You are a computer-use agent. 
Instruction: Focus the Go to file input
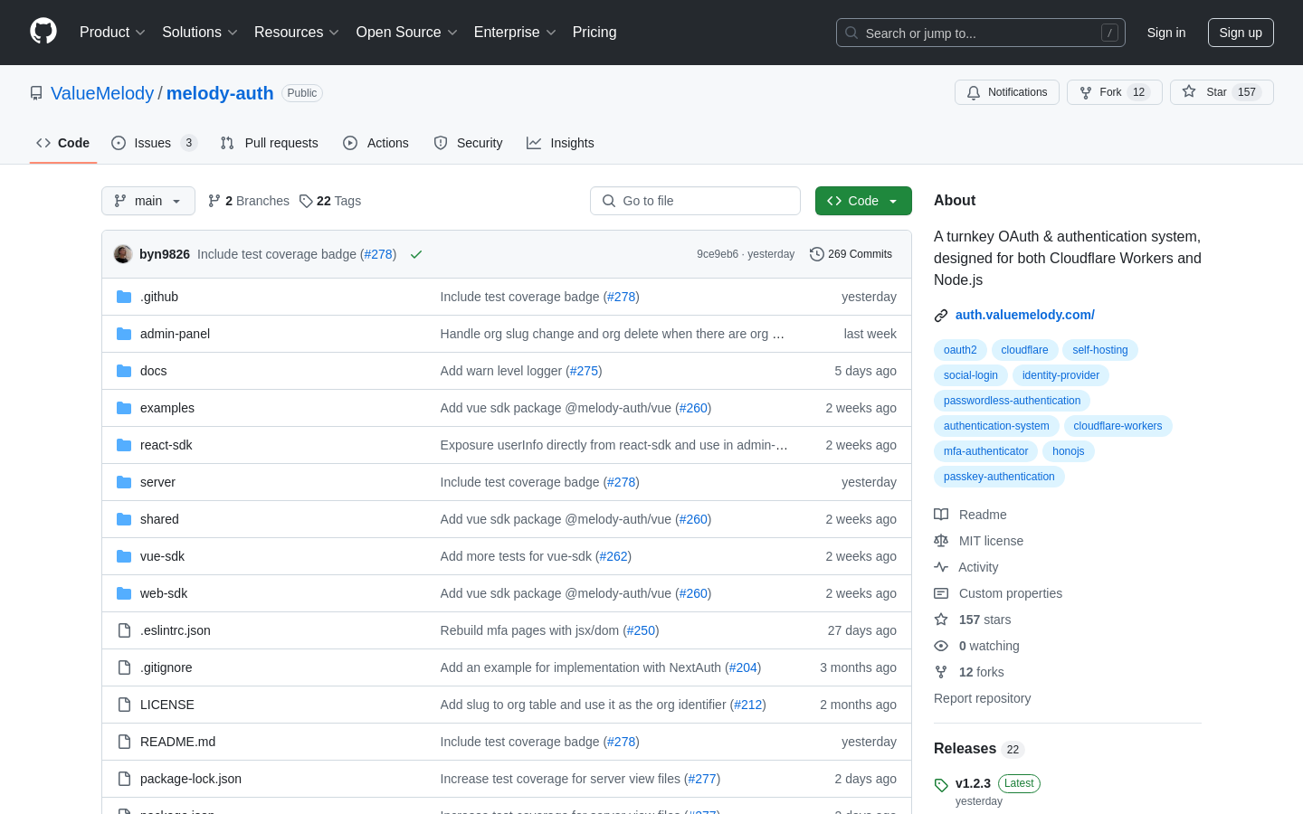point(695,201)
